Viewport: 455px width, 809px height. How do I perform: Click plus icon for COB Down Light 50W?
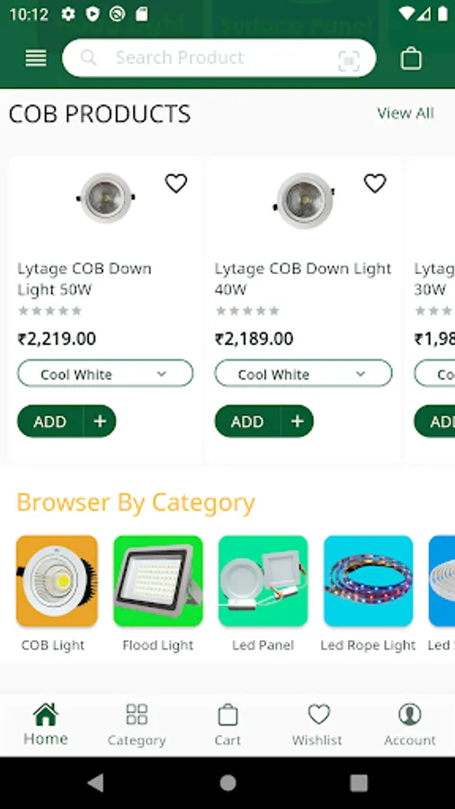pyautogui.click(x=100, y=422)
